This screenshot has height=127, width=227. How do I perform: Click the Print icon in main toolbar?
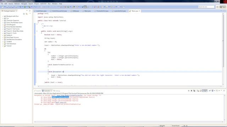tap(16, 7)
